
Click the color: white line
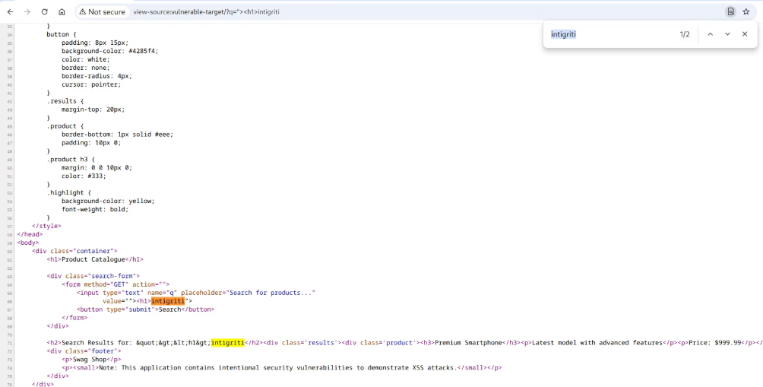[x=86, y=59]
